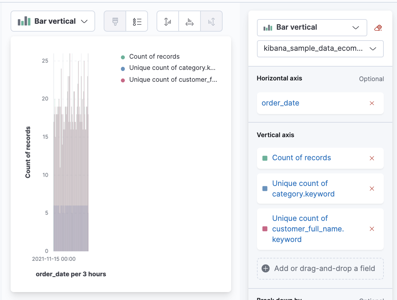
Task: Open bottom axis settings icon
Action: pos(189,21)
